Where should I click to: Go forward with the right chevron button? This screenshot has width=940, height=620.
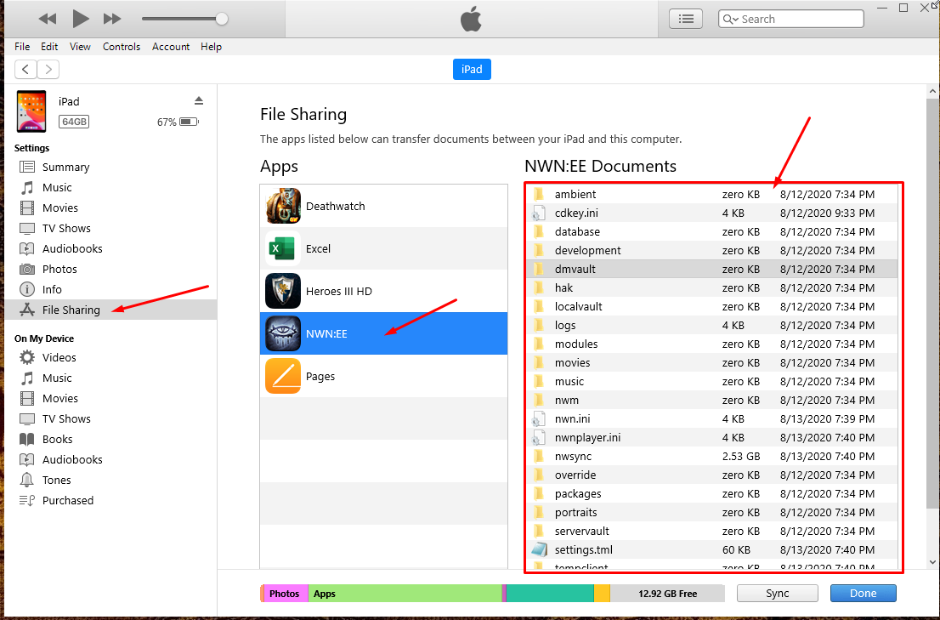(48, 70)
